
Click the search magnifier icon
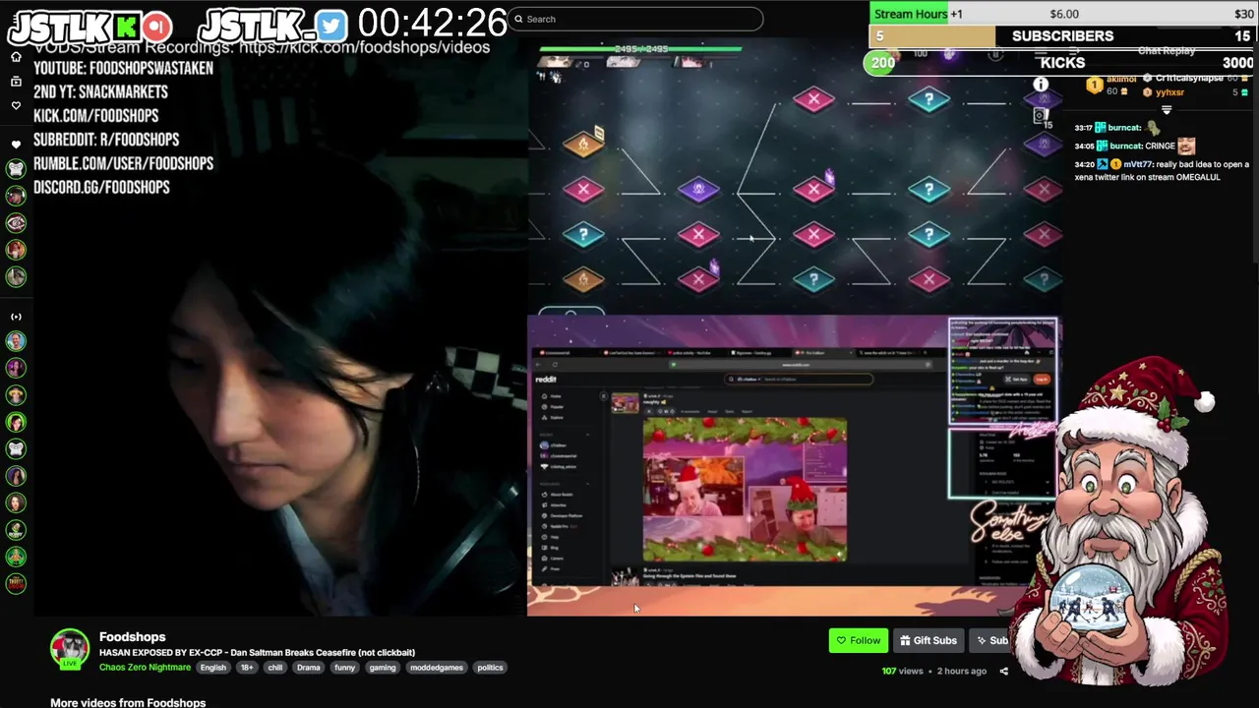click(x=518, y=19)
